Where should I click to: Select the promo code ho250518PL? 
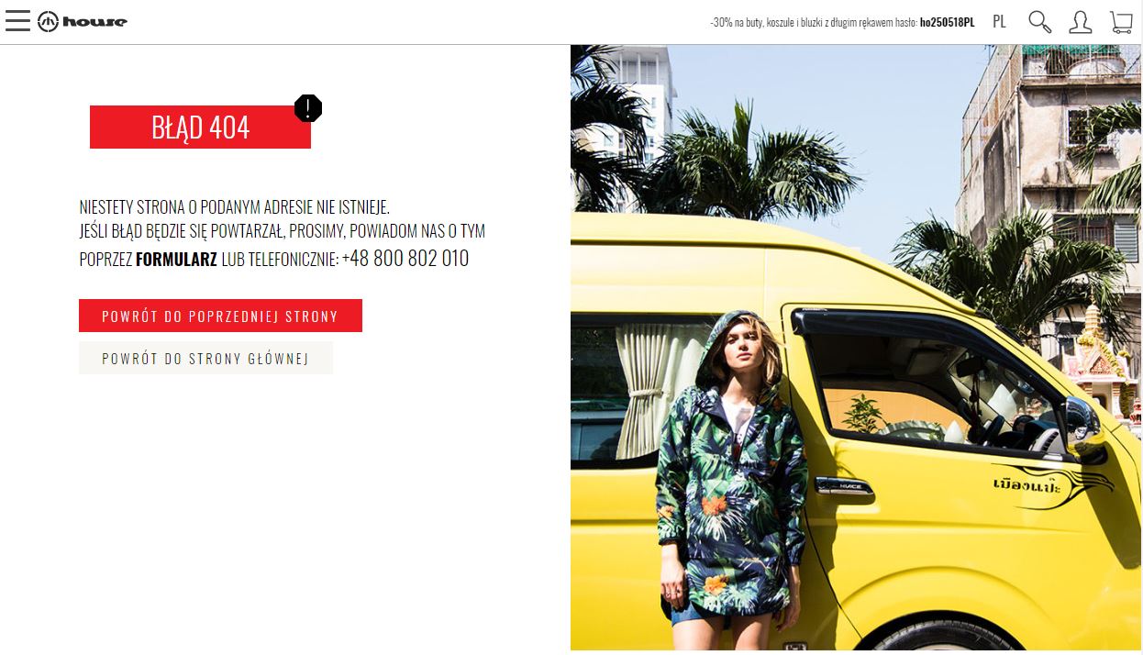click(x=947, y=22)
